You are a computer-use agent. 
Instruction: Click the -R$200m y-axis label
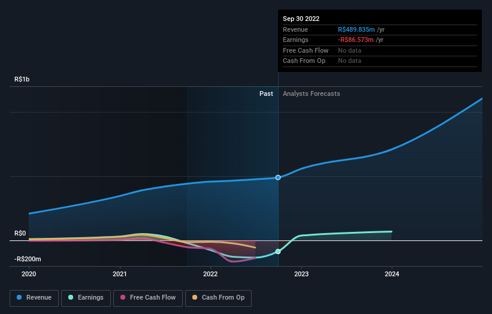pyautogui.click(x=28, y=259)
